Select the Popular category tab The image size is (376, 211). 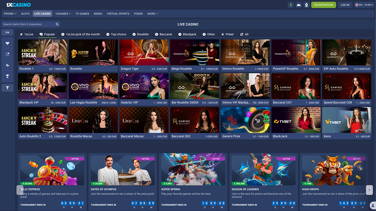[x=47, y=35]
